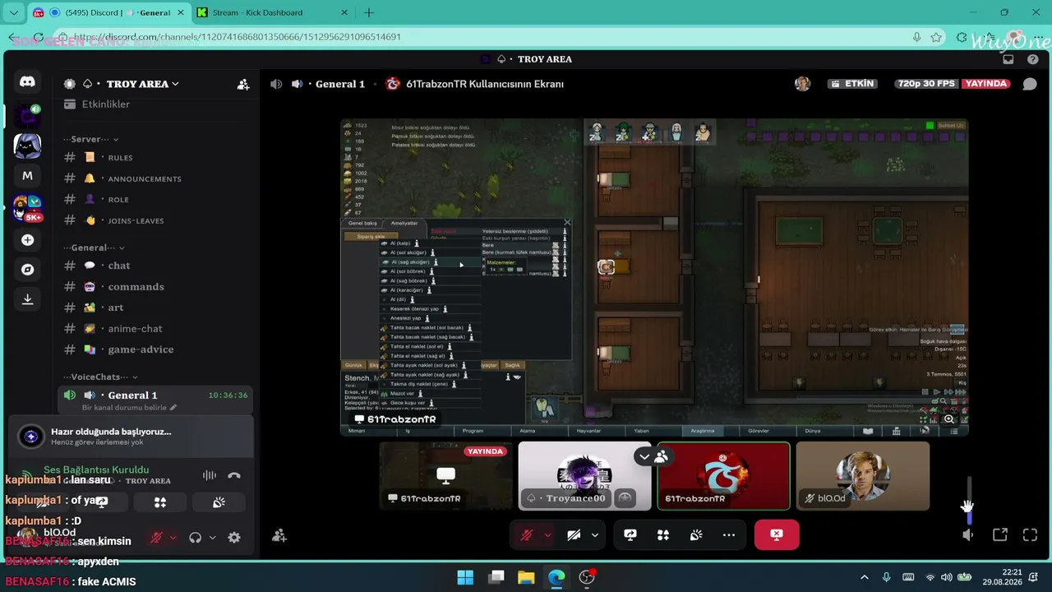Toggle stream volume mute speaker icon
The image size is (1052, 592).
click(x=967, y=535)
